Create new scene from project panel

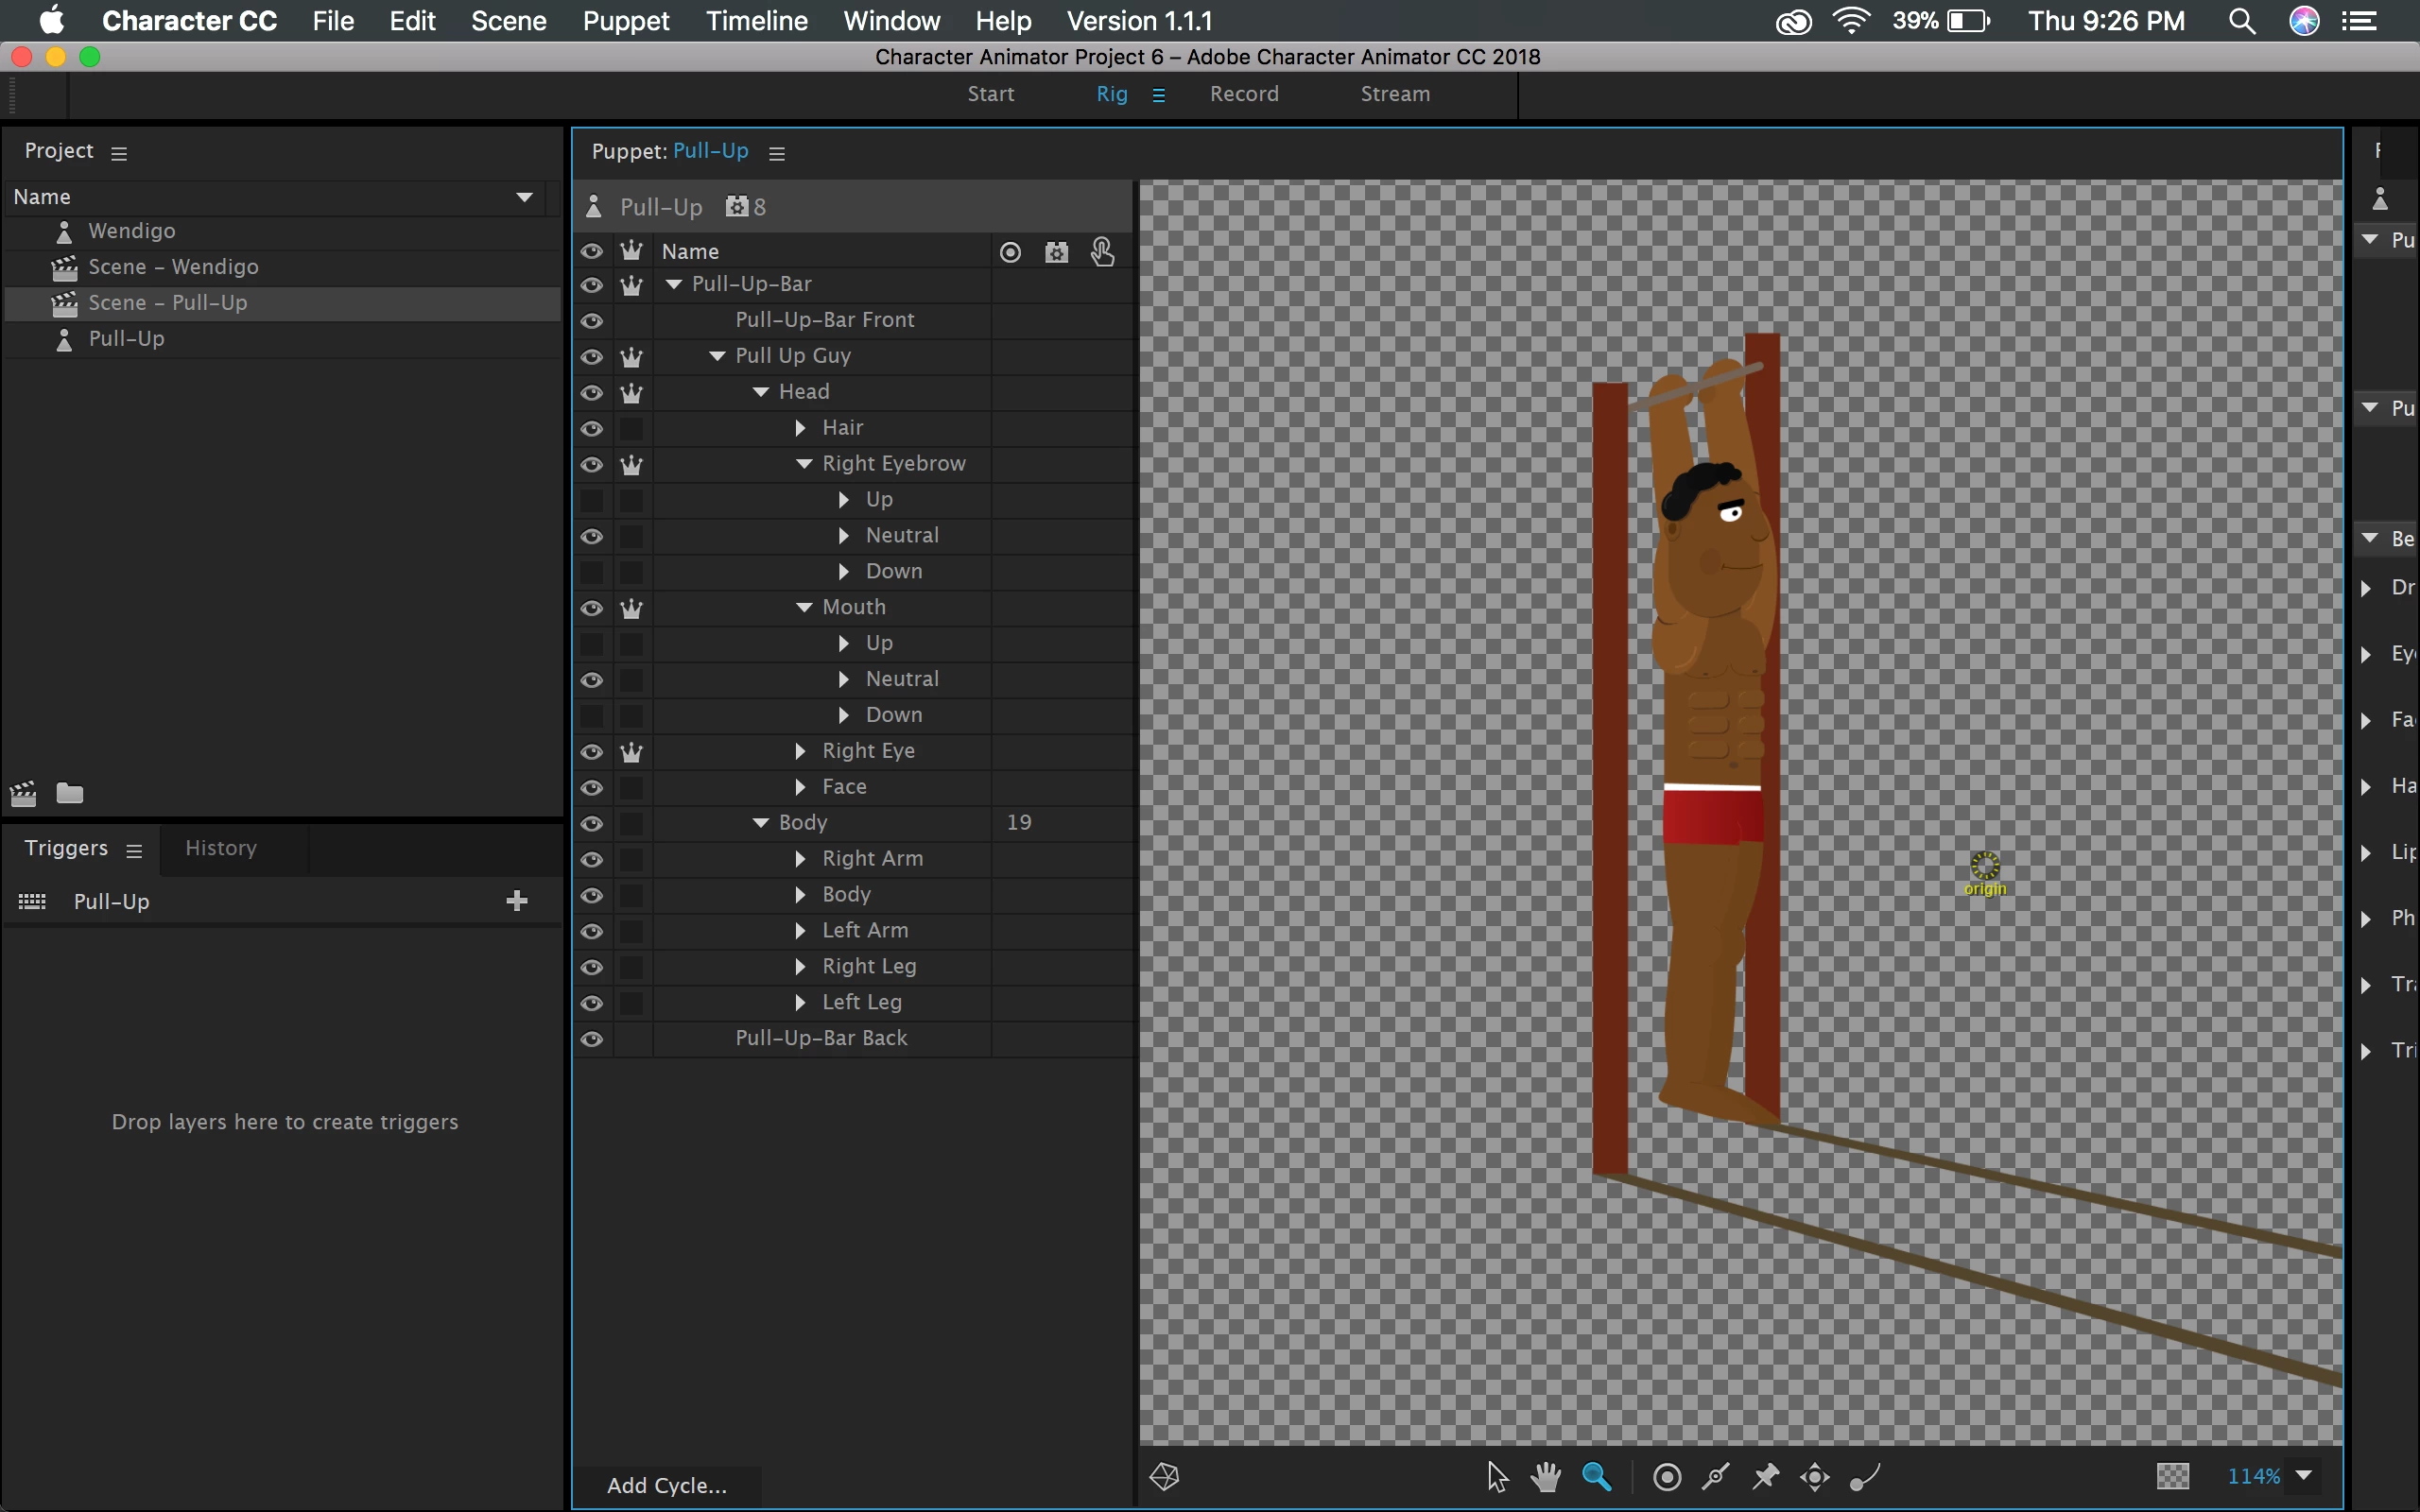(x=23, y=794)
